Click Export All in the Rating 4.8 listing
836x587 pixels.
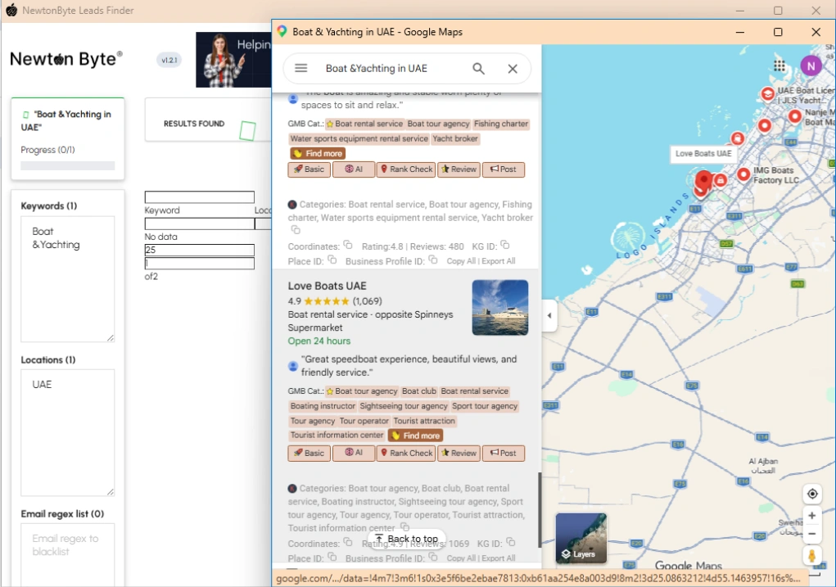499,261
